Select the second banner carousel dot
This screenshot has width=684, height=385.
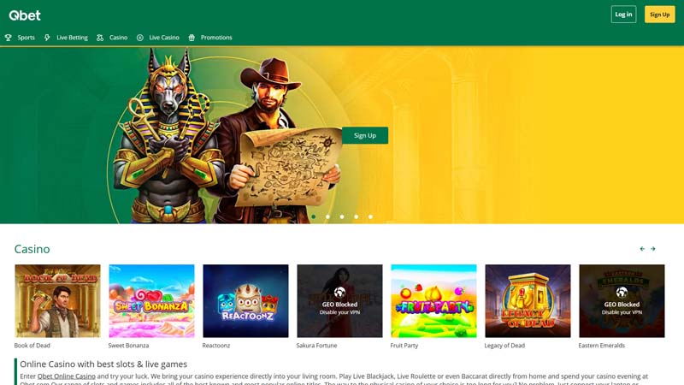click(327, 216)
